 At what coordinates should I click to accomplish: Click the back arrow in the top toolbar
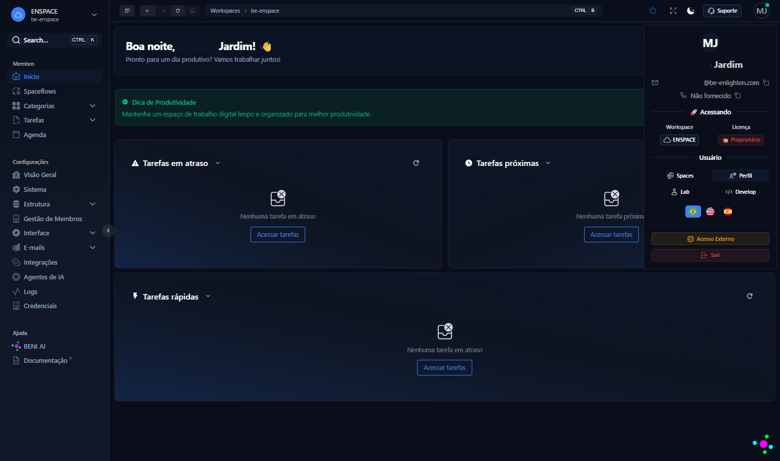click(148, 11)
